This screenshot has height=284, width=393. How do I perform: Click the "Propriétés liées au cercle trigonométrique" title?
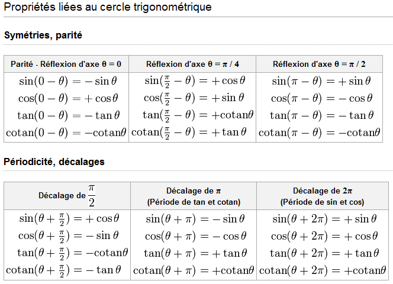coord(108,8)
